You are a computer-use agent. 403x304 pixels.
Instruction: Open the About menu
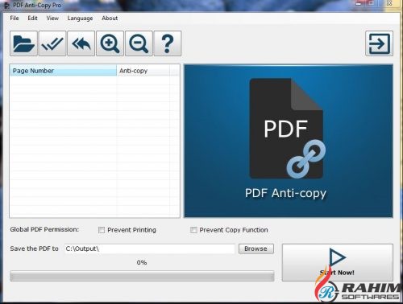point(110,18)
